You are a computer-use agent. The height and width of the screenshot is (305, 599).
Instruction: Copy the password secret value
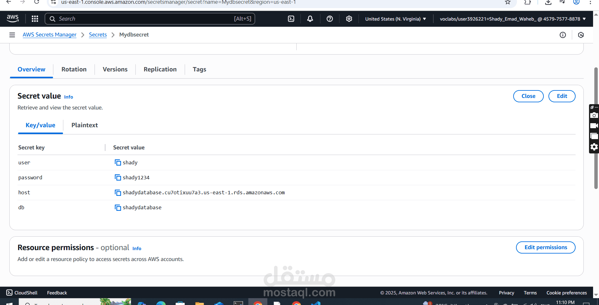click(118, 177)
